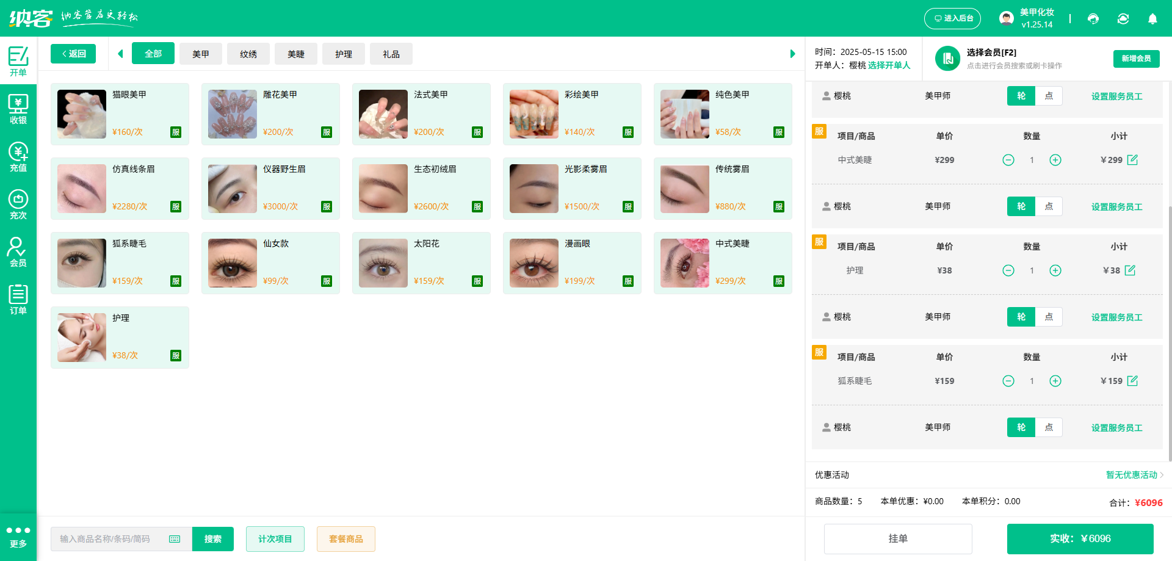Click the 实收 ¥6096 checkout button
The height and width of the screenshot is (561, 1172).
[1080, 539]
